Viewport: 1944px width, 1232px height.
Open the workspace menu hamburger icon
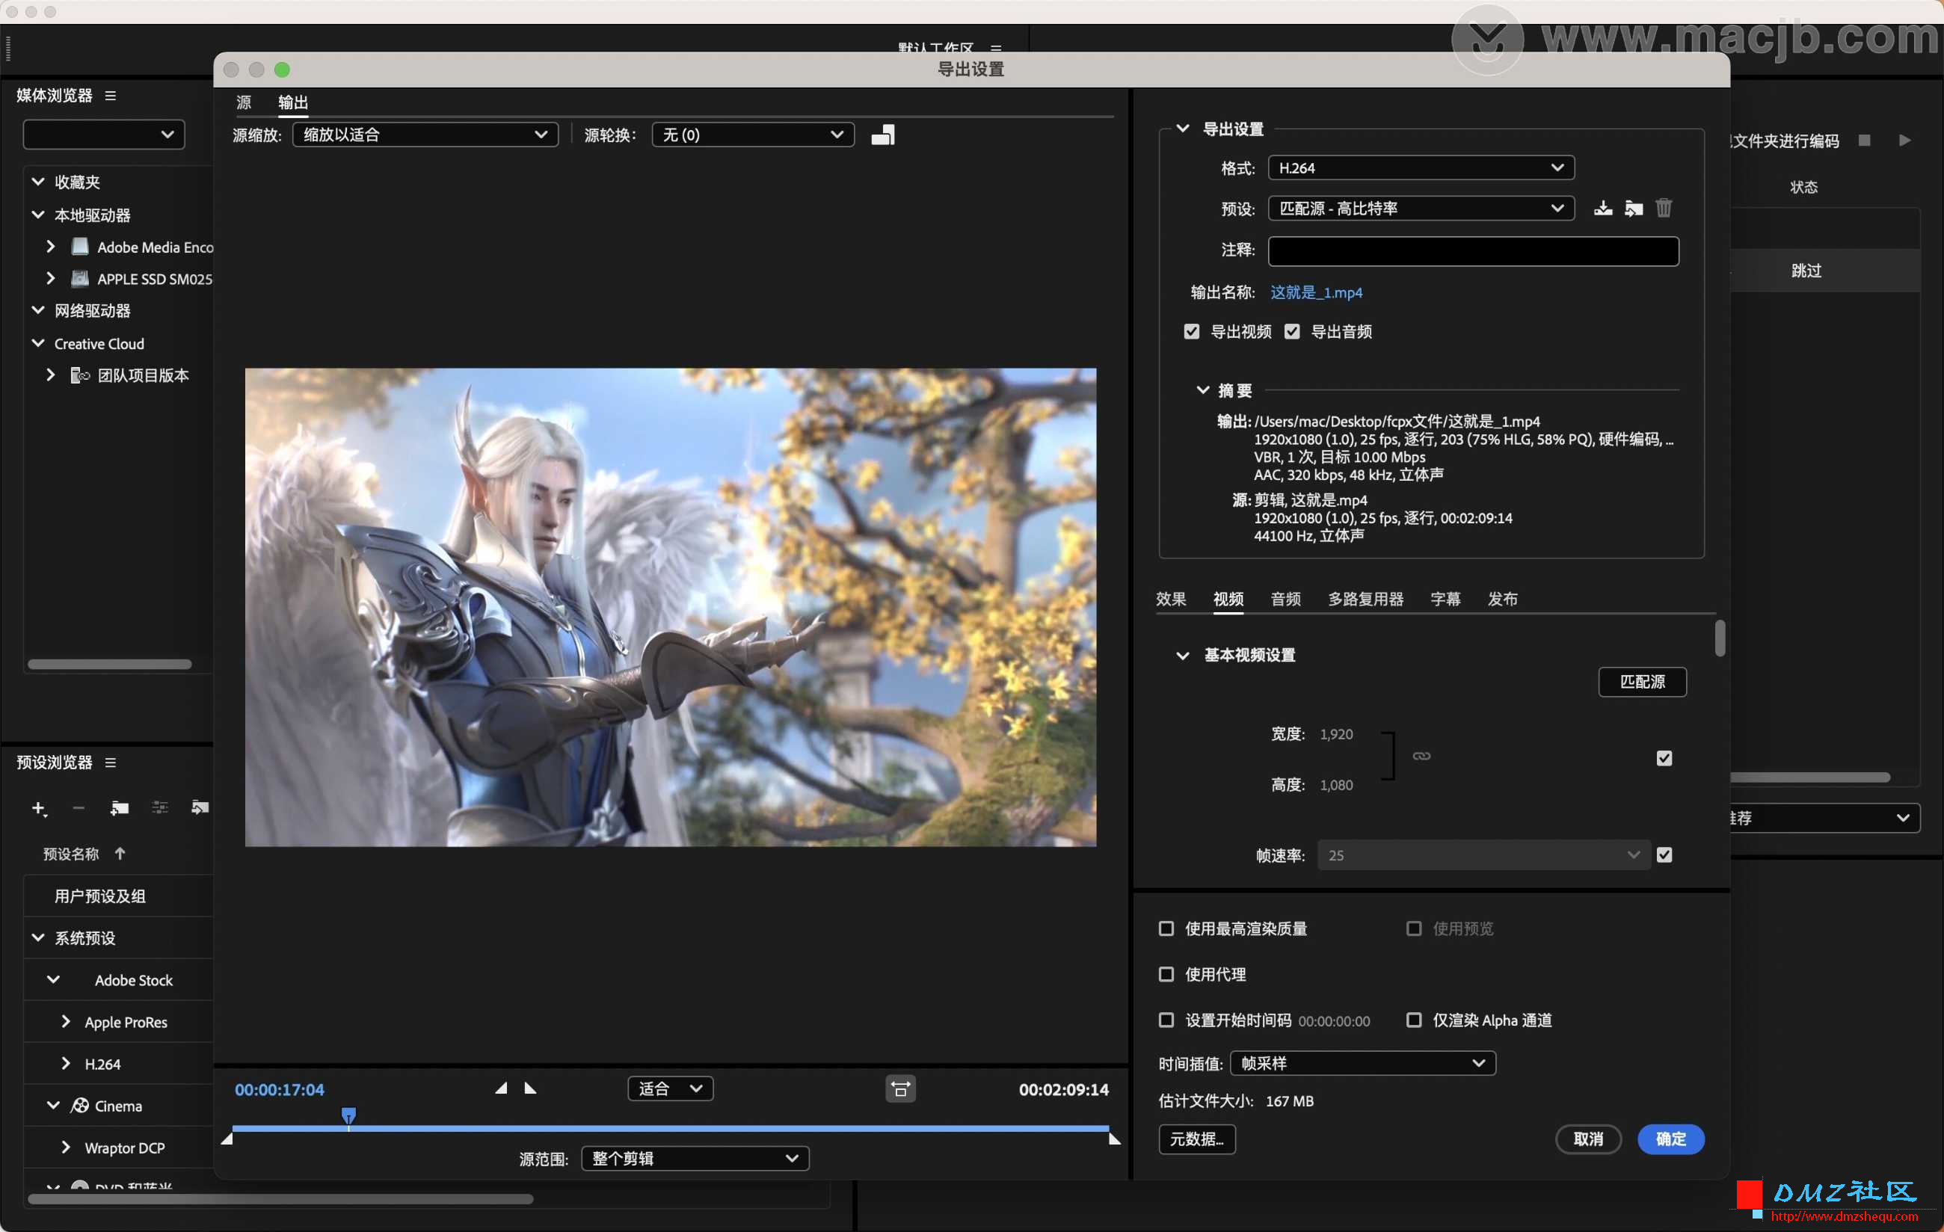996,48
